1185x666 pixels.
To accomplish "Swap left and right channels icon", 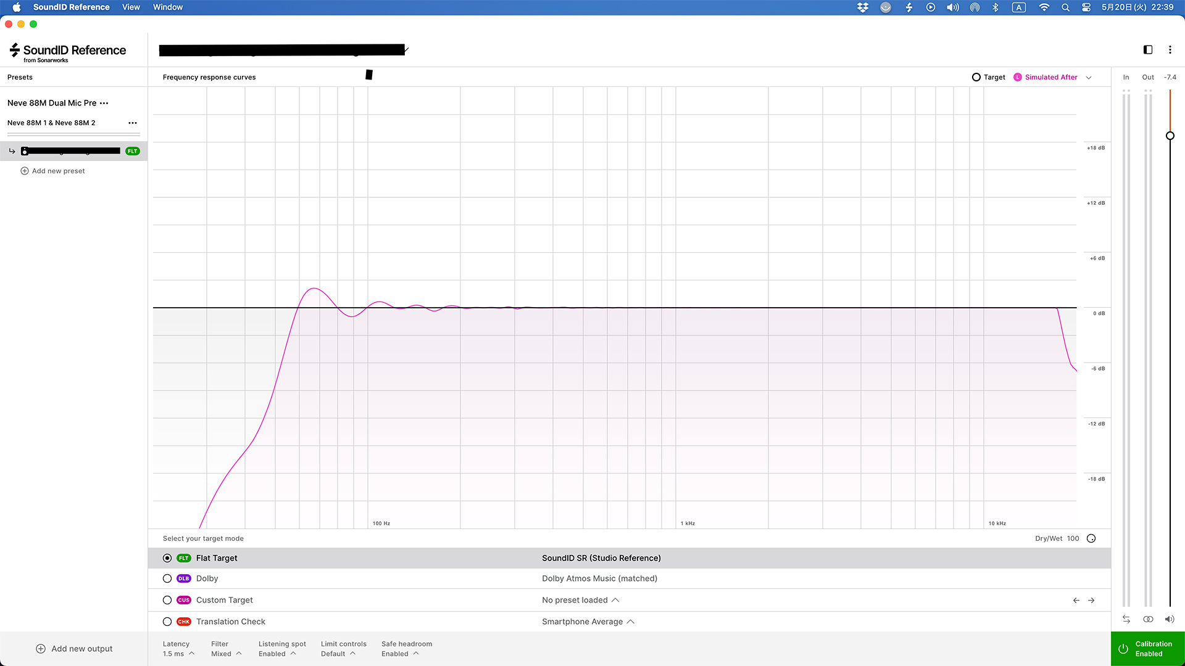I will pos(1126,619).
